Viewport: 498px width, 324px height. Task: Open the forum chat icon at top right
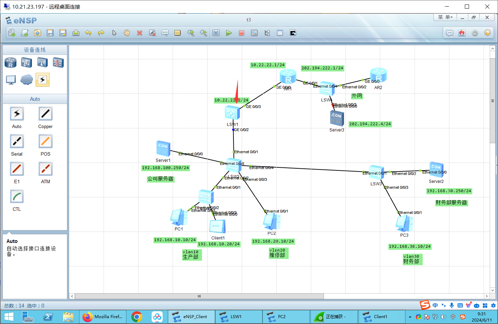(449, 33)
